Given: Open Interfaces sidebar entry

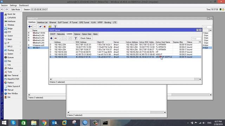Looking at the screenshot, I should (11, 21).
